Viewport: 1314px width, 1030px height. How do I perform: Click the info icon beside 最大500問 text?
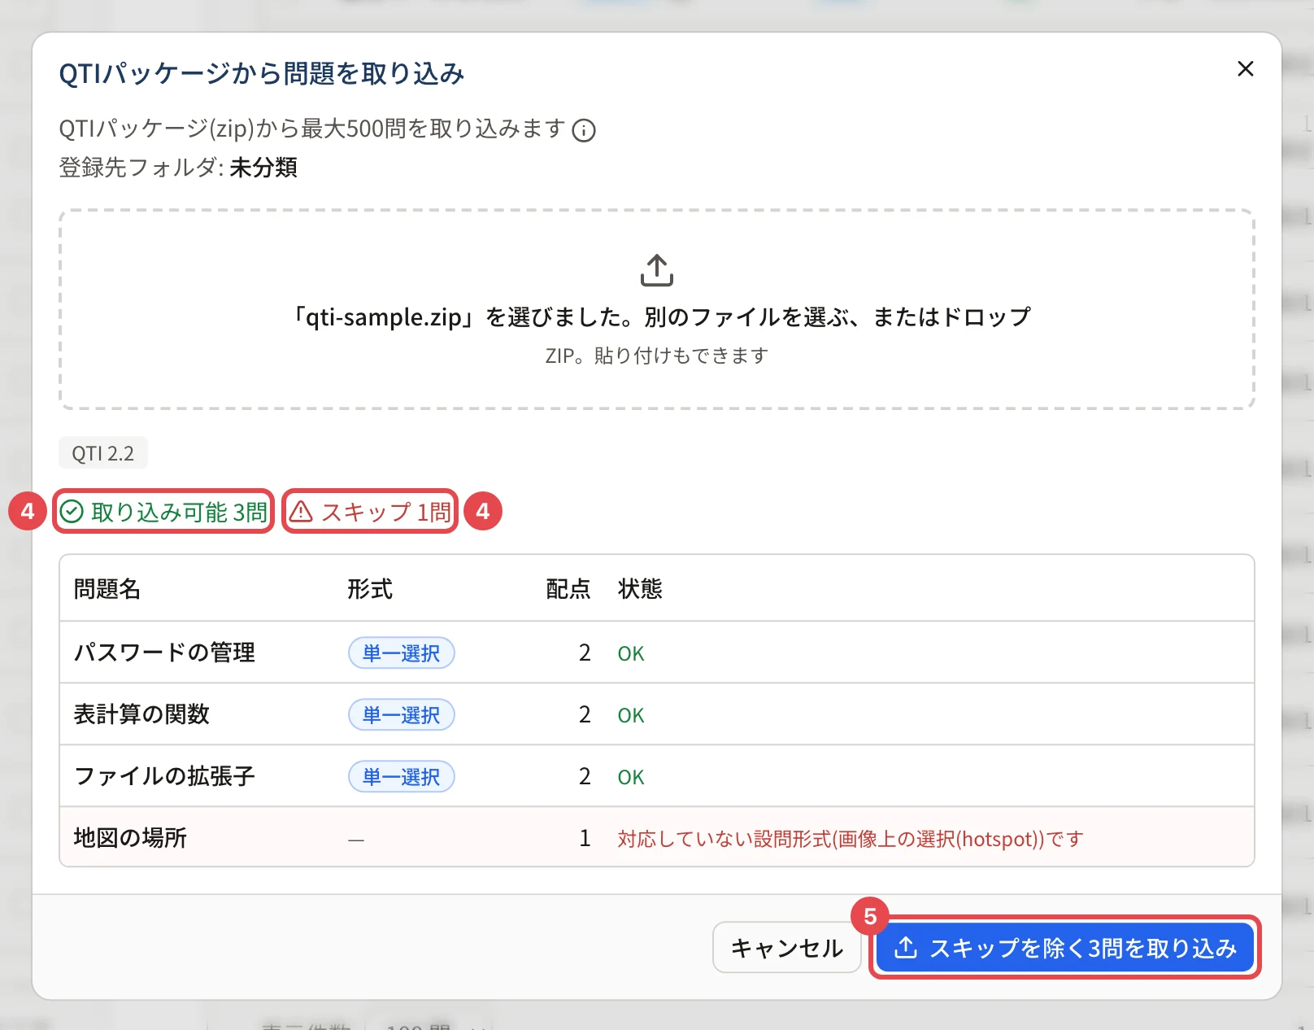coord(584,130)
